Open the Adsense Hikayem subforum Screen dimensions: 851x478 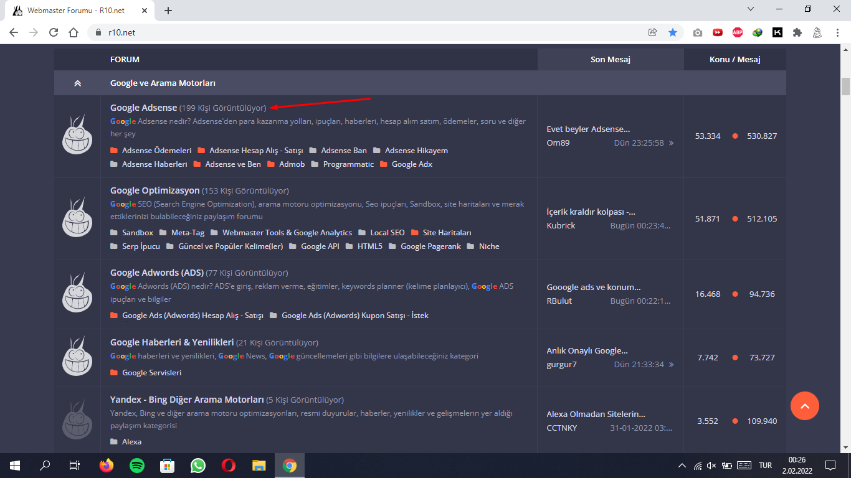pyautogui.click(x=416, y=151)
